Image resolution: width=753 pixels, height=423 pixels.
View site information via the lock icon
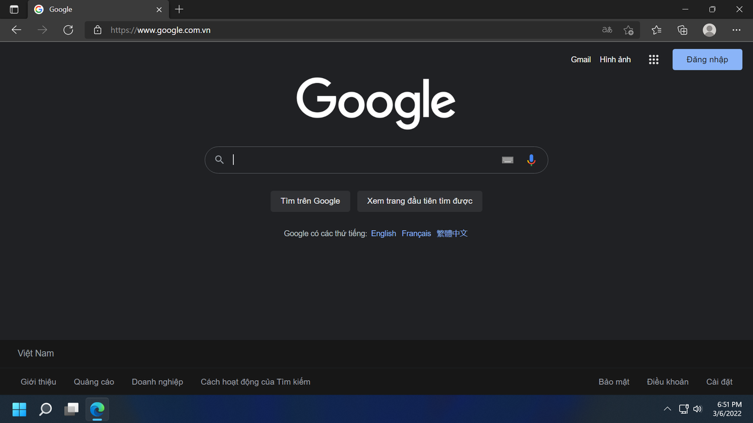click(x=98, y=30)
